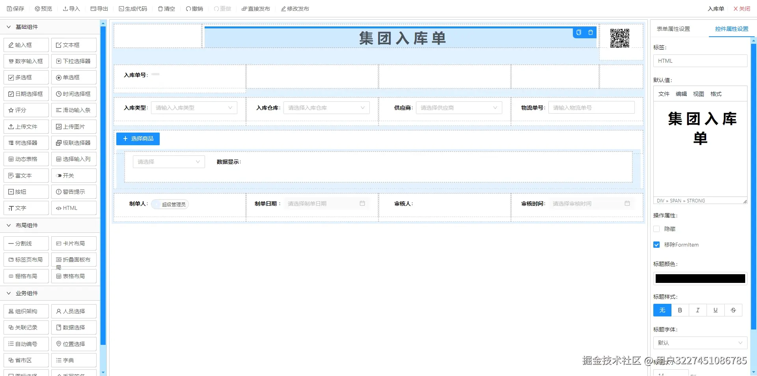Add the 动态表格 component
The height and width of the screenshot is (376, 757).
[x=26, y=159]
